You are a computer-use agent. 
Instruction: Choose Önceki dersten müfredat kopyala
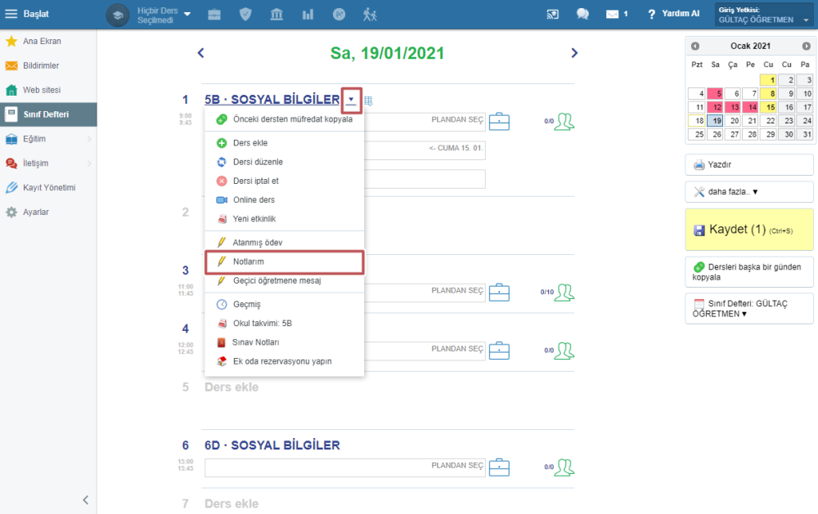tap(285, 118)
